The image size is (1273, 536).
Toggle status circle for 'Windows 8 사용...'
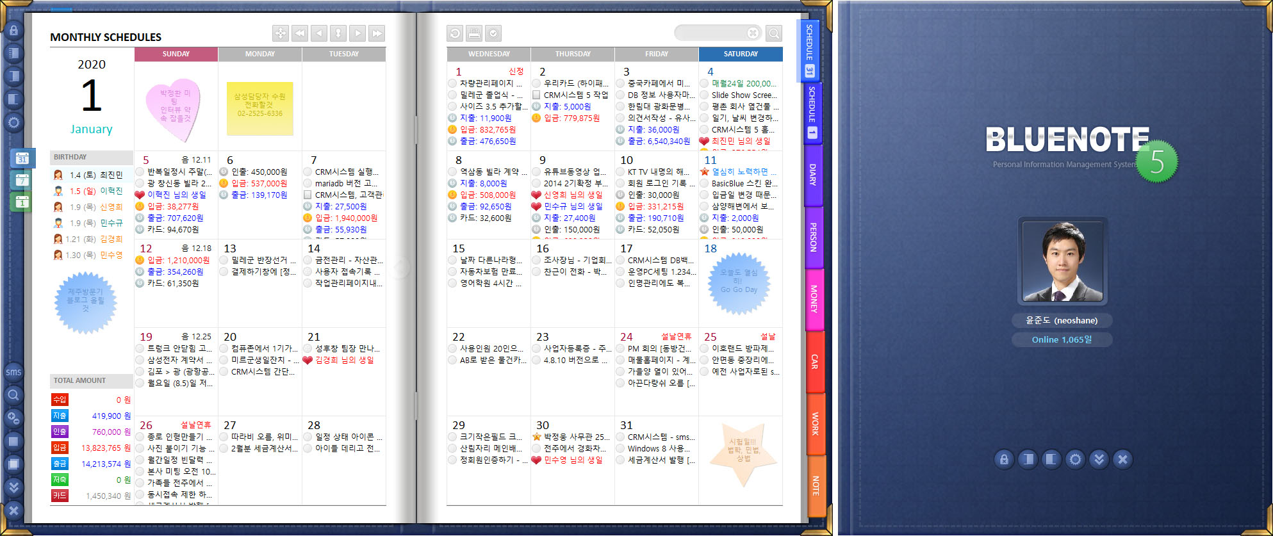coord(620,448)
